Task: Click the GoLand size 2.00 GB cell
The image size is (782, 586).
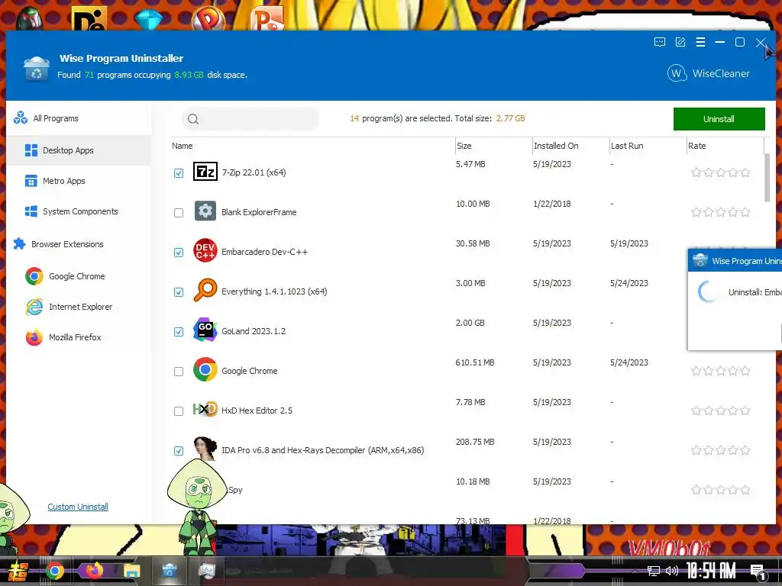Action: 470,323
